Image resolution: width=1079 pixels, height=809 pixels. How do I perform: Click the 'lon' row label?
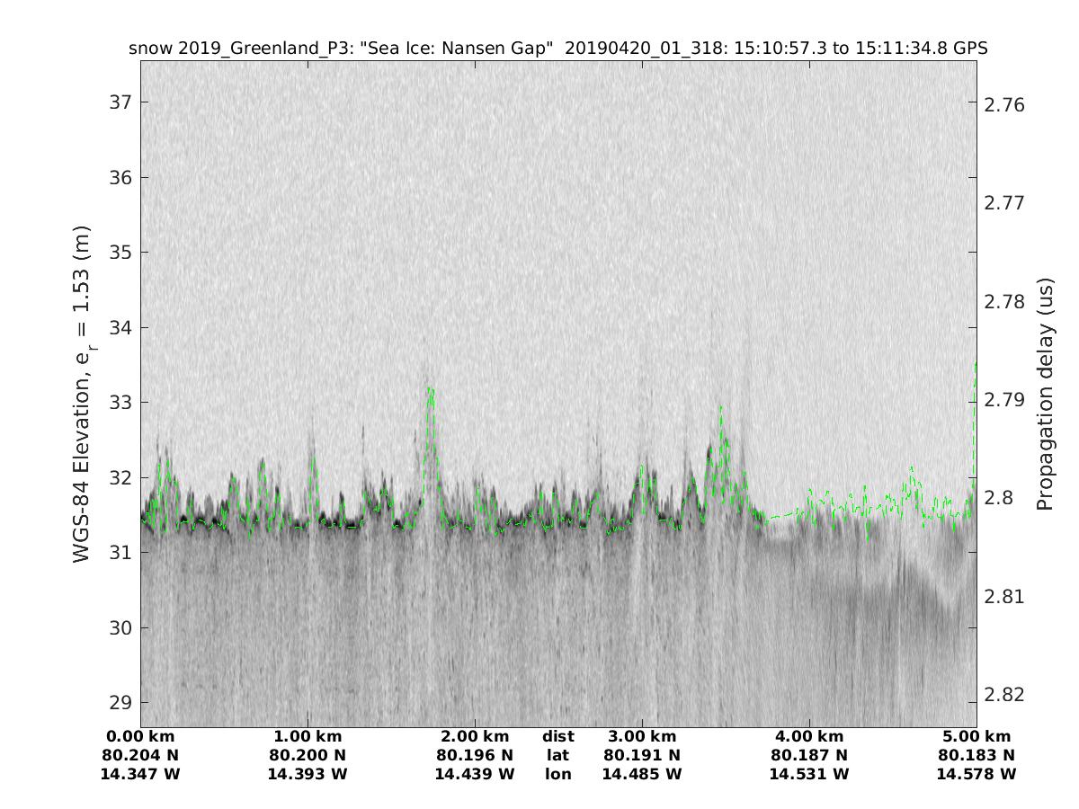coord(557,774)
